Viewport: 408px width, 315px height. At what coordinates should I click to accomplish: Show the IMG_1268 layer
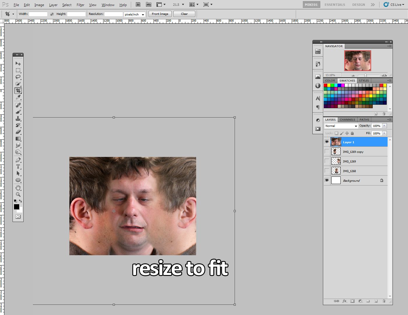click(327, 171)
